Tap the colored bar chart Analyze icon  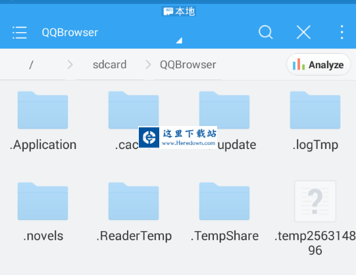(299, 64)
